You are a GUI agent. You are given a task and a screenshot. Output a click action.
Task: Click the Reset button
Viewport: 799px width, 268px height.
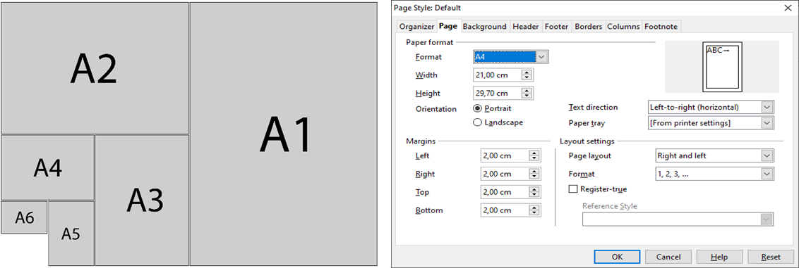pos(771,257)
